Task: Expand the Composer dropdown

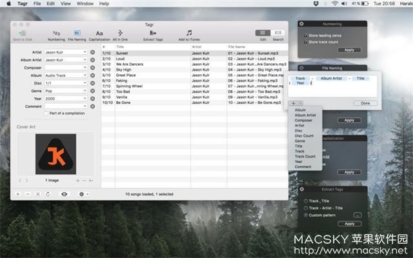Action: point(85,68)
